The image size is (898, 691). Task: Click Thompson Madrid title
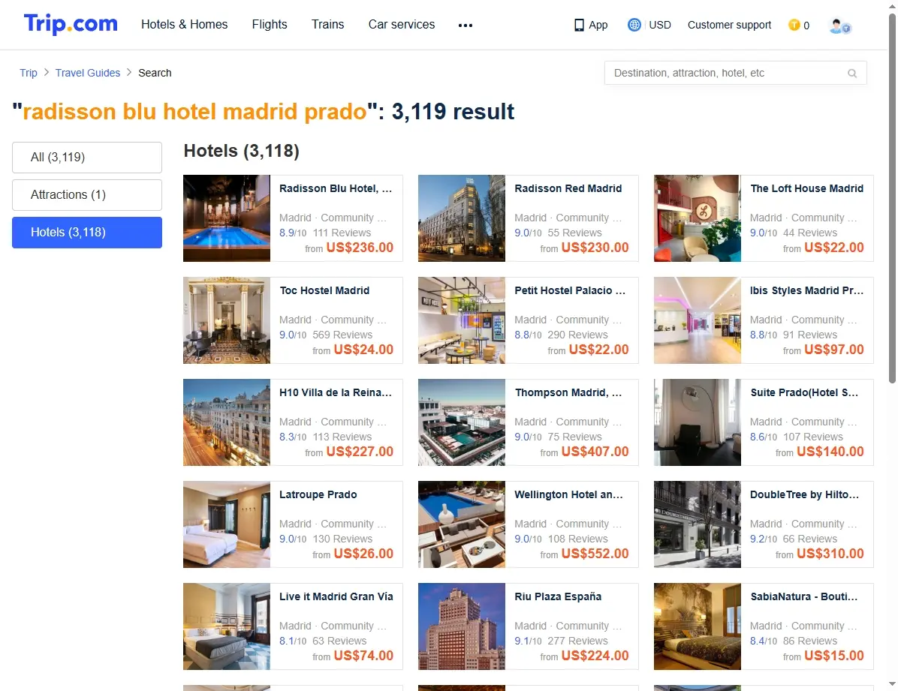tap(568, 392)
